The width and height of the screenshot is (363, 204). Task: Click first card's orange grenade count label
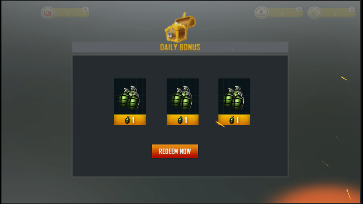[x=130, y=120]
